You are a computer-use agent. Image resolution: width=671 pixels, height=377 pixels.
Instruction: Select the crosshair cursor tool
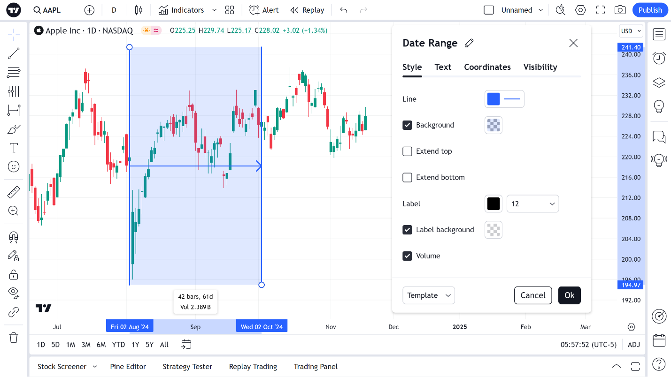(x=14, y=34)
